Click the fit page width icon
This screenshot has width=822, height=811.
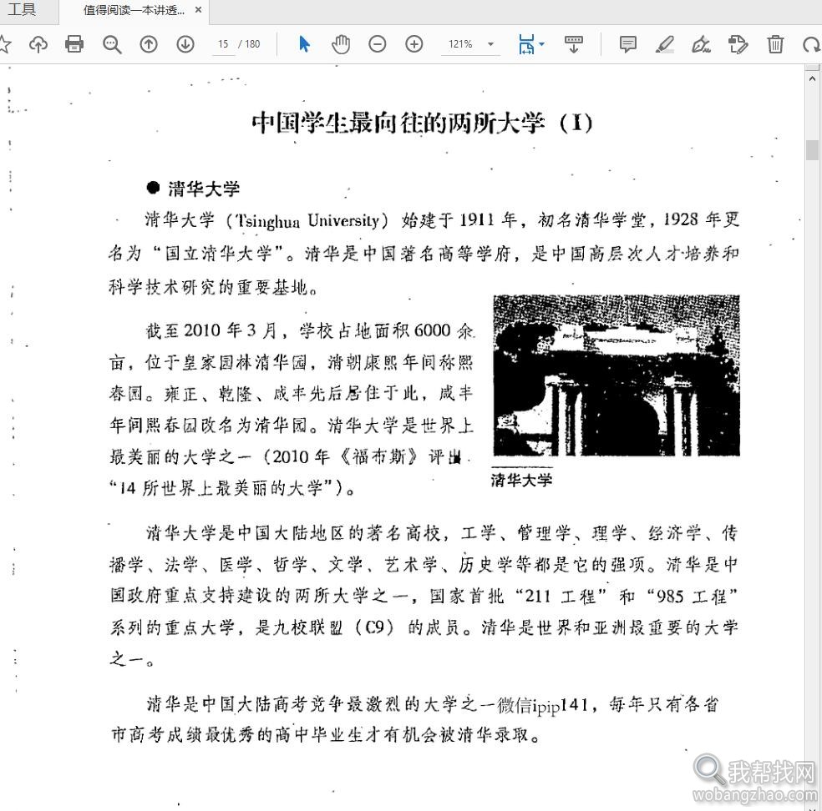tap(526, 44)
